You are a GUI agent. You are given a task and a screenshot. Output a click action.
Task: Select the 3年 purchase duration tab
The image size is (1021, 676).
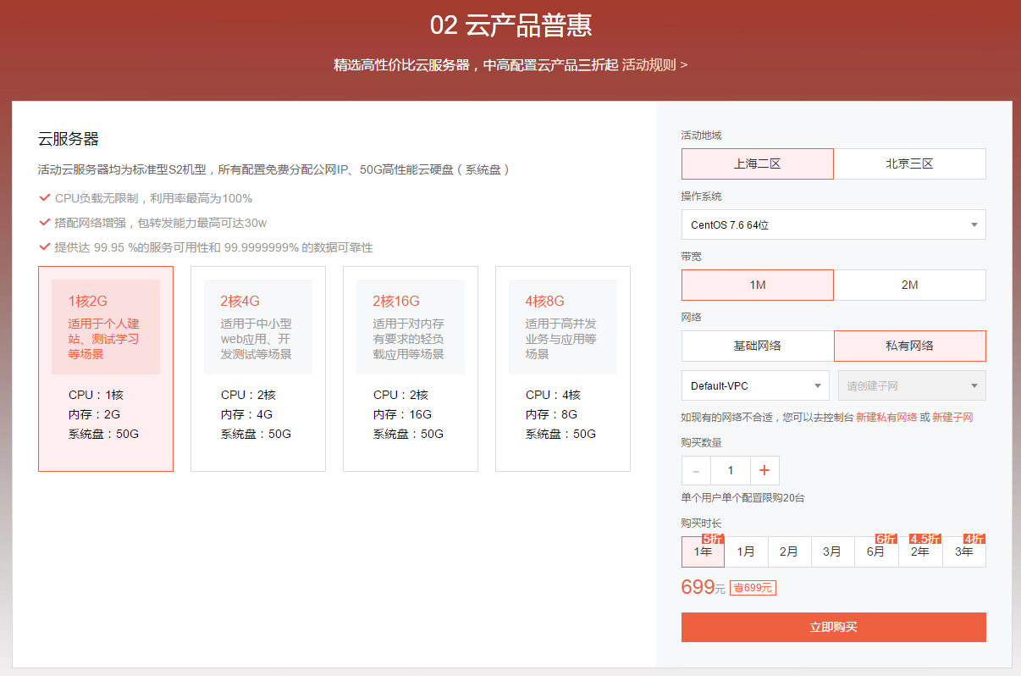point(963,551)
